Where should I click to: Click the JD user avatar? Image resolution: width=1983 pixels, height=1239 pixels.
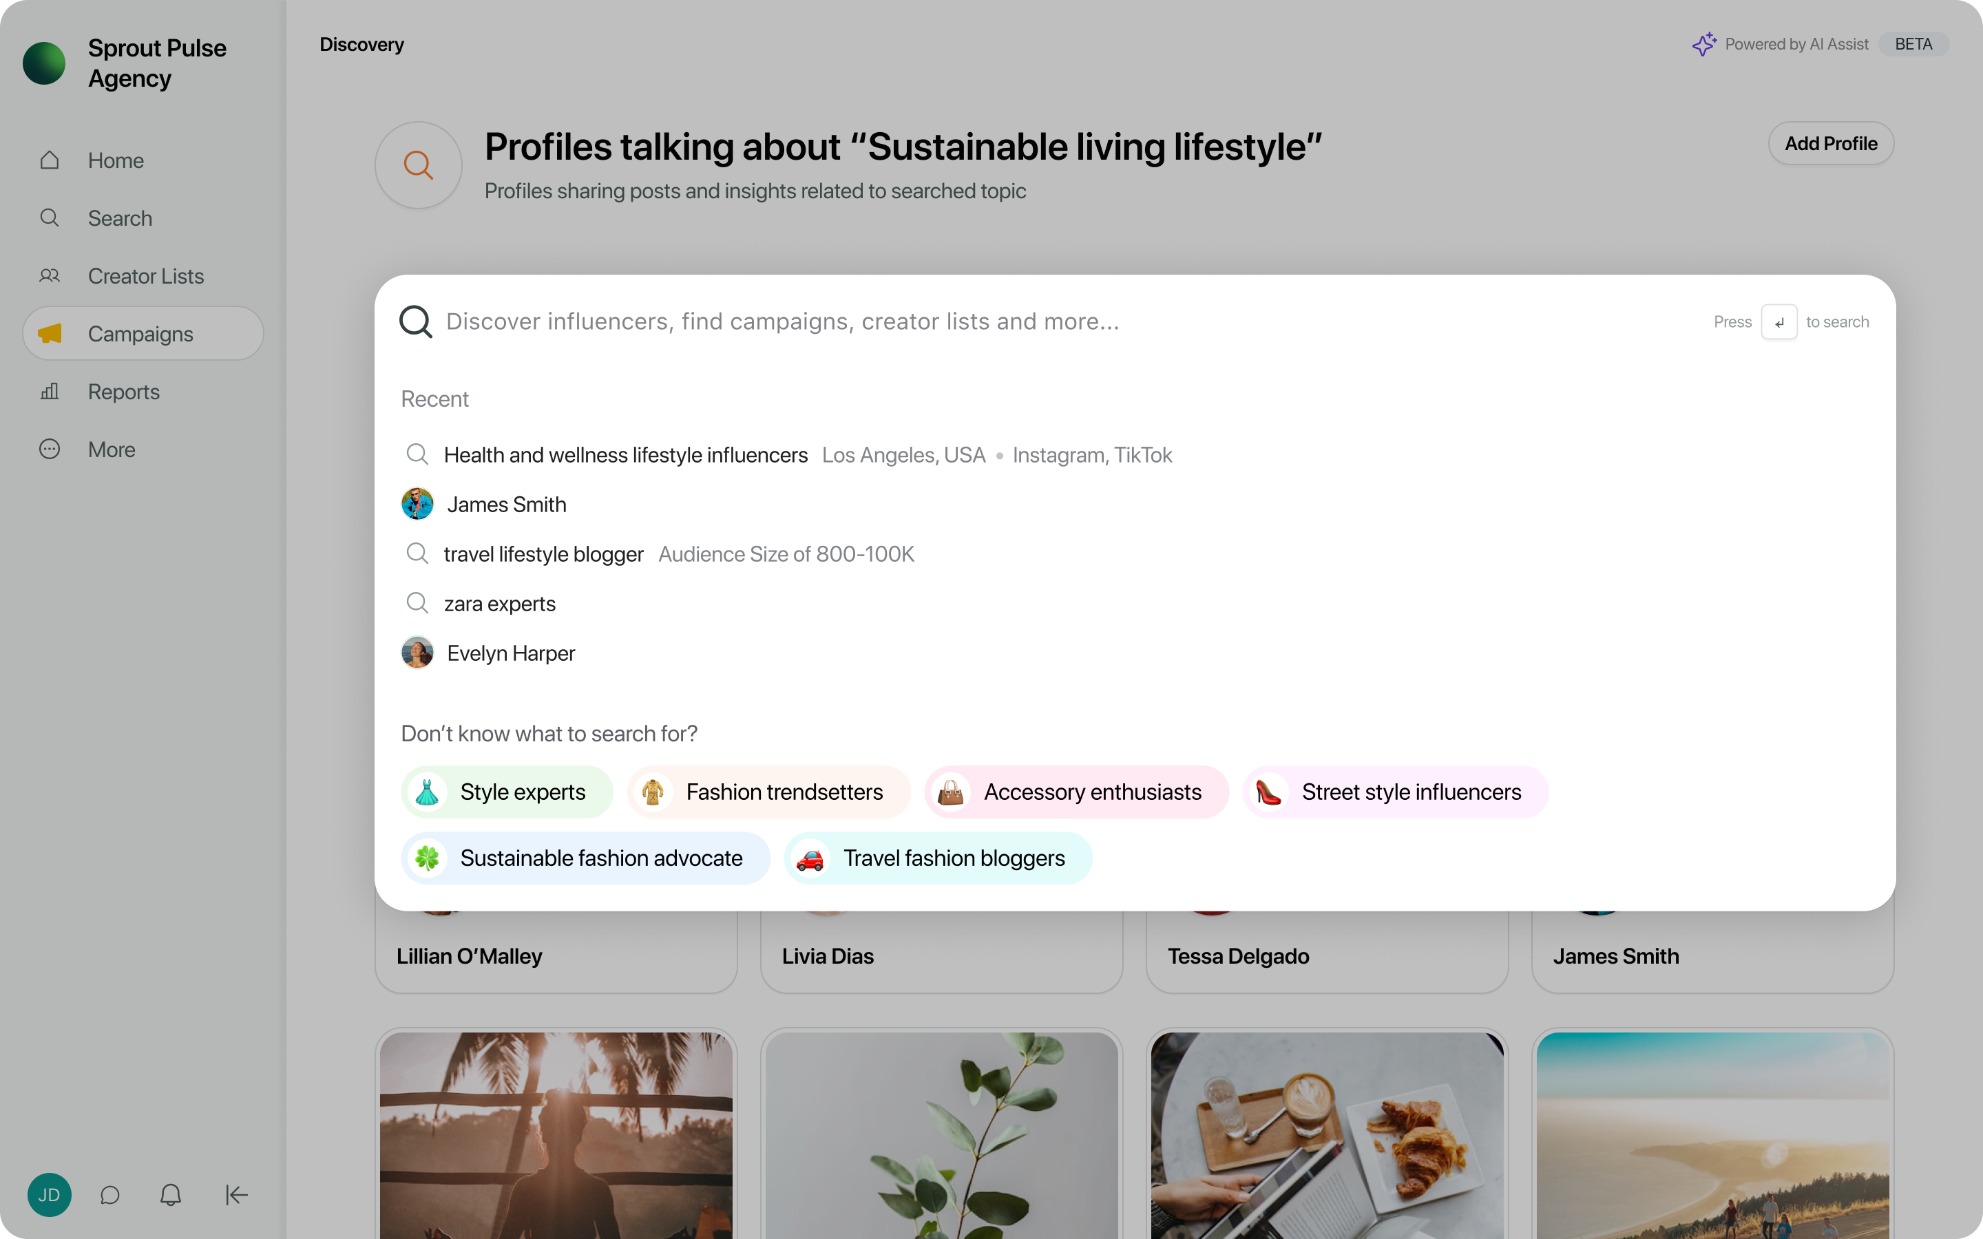(49, 1195)
